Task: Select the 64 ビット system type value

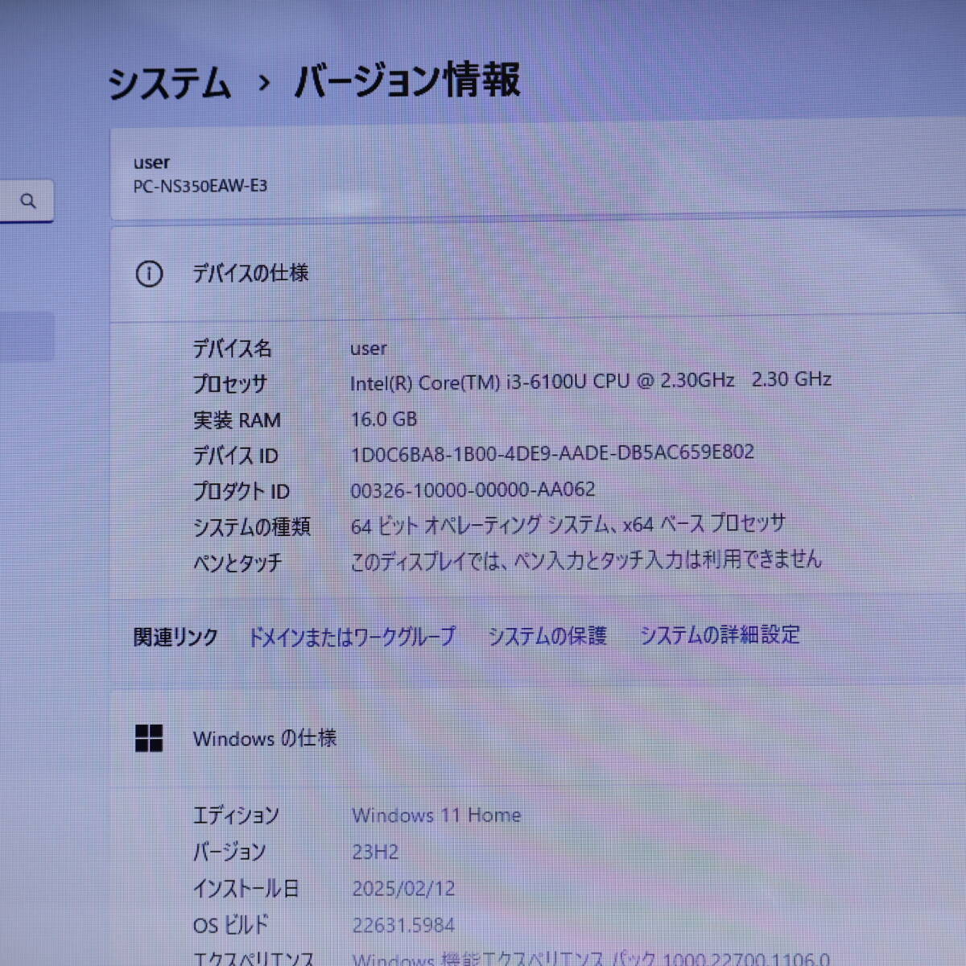Action: pyautogui.click(x=568, y=525)
